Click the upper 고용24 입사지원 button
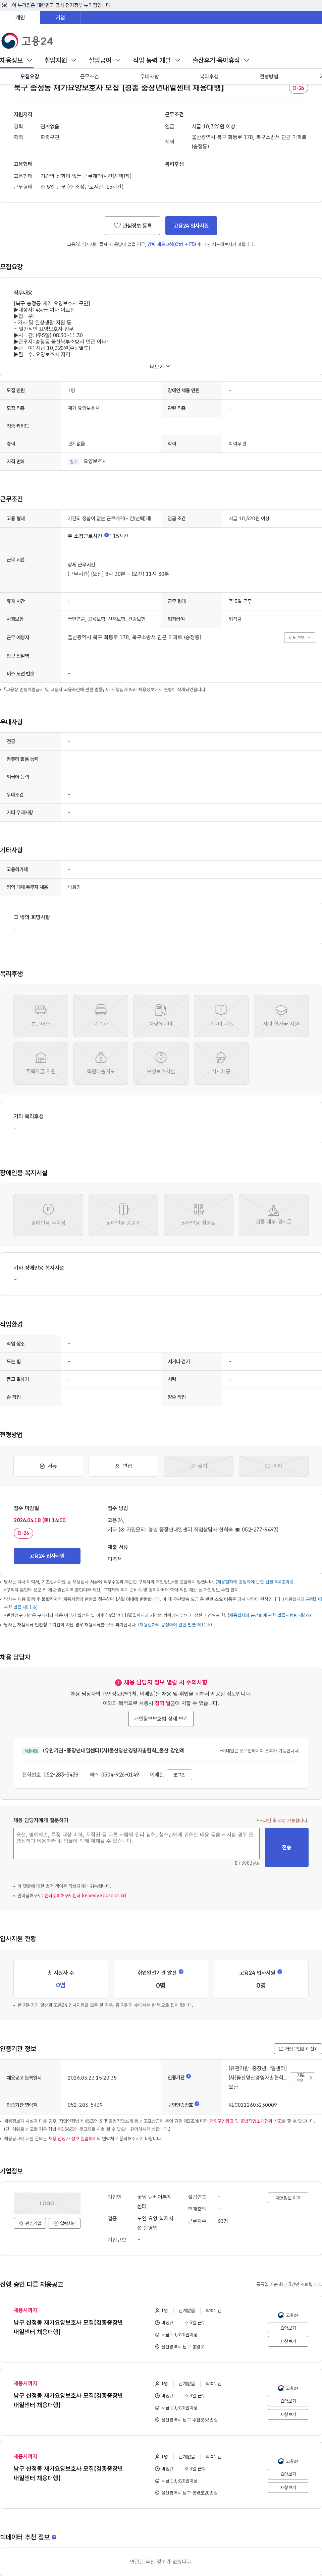Viewport: 322px width, 2576px height. pyautogui.click(x=191, y=226)
